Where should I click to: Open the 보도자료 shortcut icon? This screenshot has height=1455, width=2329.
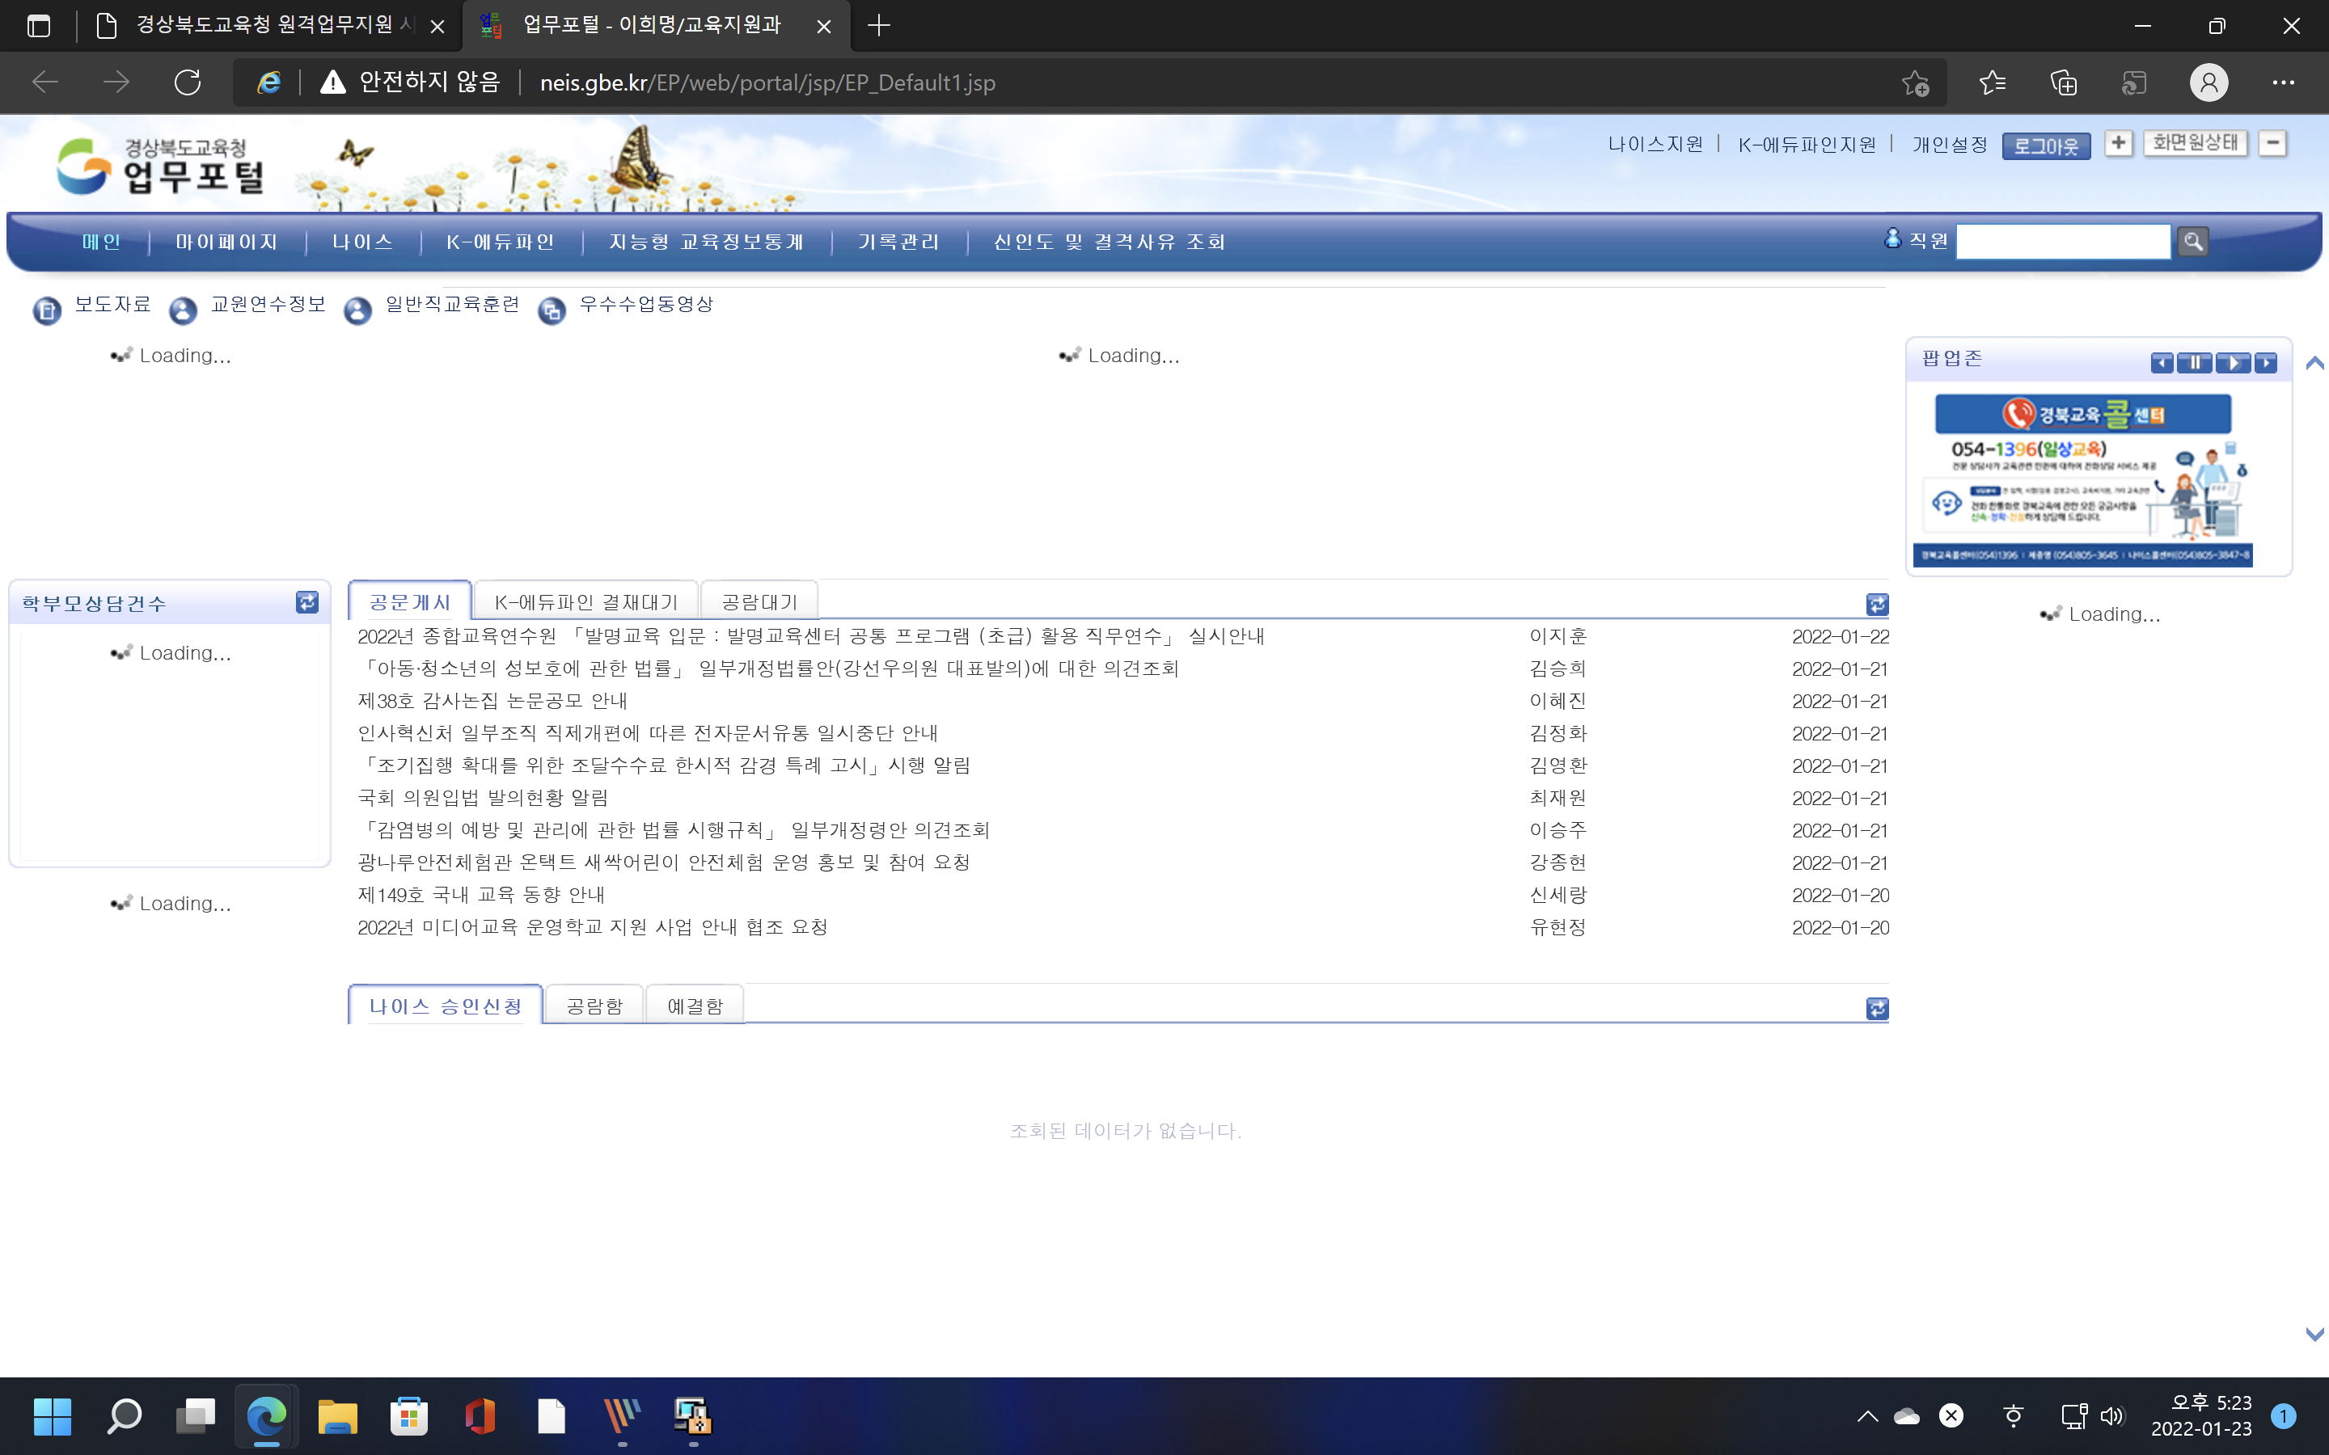[x=47, y=310]
